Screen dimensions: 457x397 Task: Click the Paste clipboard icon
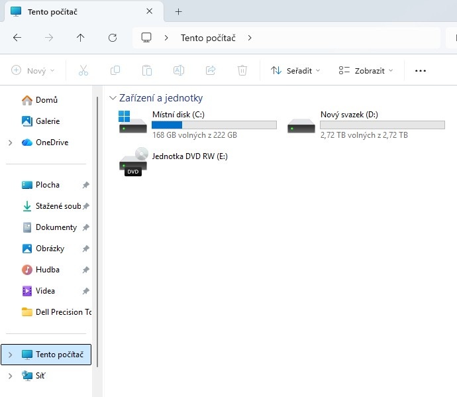coord(147,70)
